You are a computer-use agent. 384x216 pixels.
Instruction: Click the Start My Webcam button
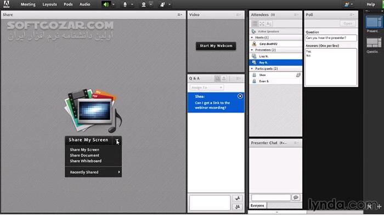click(216, 46)
